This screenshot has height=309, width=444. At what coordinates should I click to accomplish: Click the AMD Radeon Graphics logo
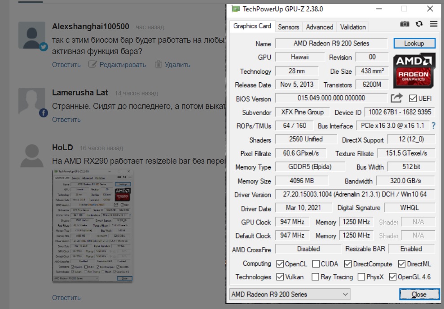coord(414,71)
